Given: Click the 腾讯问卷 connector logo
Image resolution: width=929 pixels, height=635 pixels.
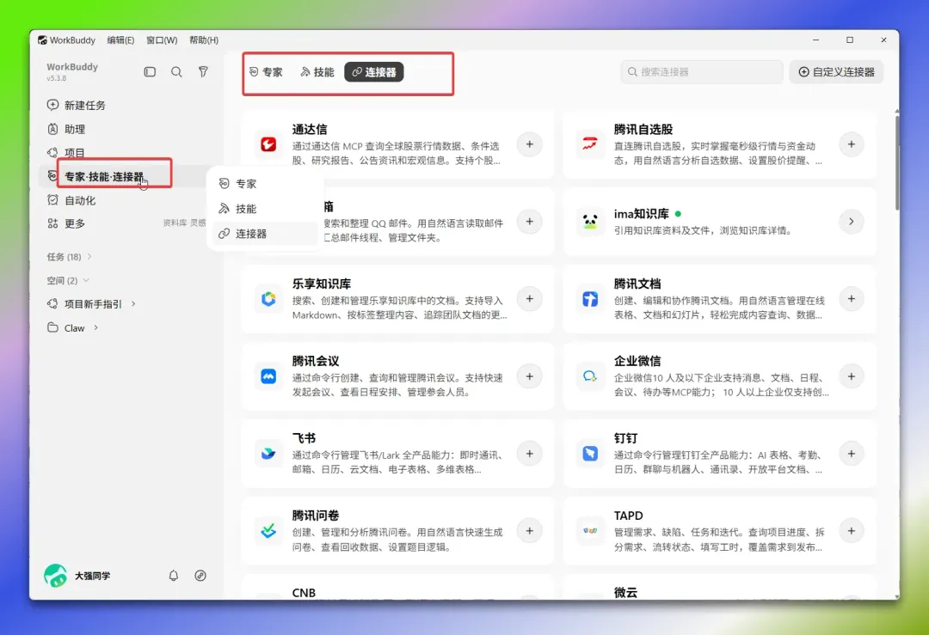Looking at the screenshot, I should click(x=268, y=531).
